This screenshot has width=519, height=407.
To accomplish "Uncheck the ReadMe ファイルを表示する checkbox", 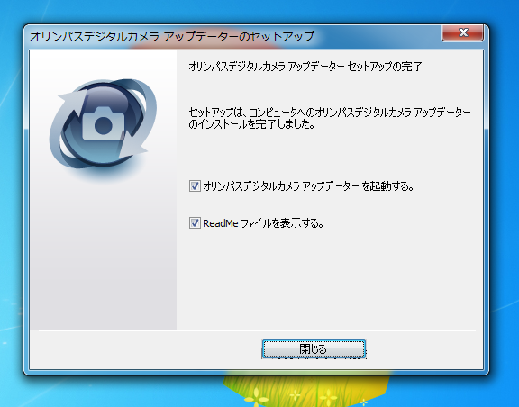I will [x=195, y=223].
